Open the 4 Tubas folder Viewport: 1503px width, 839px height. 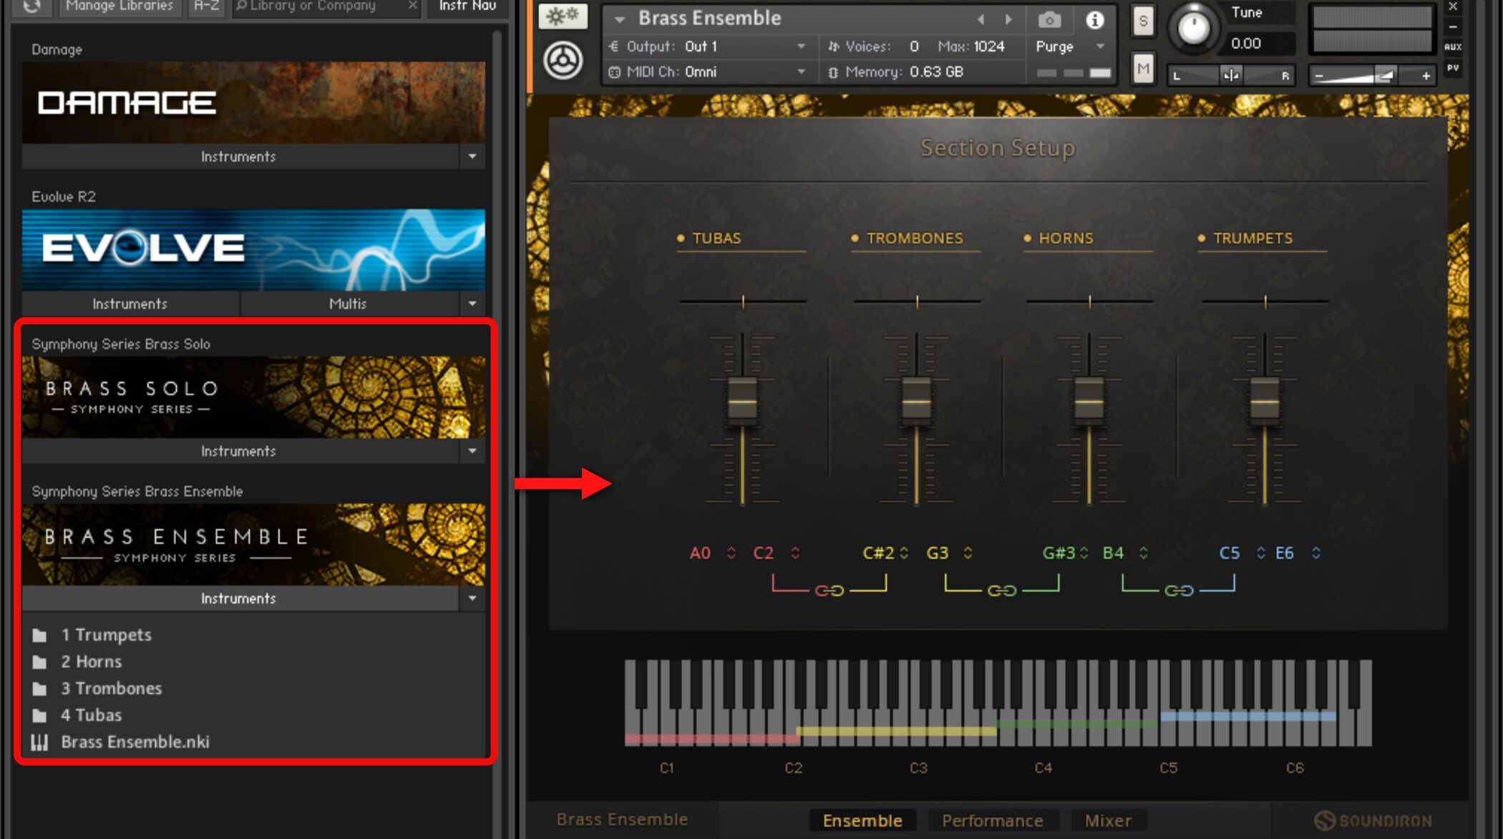[x=91, y=715]
